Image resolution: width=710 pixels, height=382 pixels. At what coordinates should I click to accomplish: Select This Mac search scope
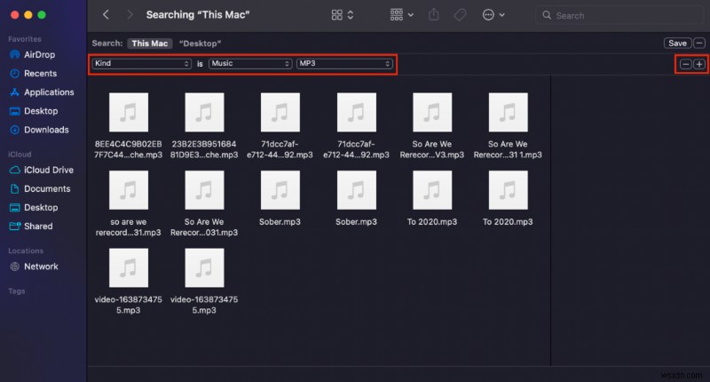click(150, 44)
